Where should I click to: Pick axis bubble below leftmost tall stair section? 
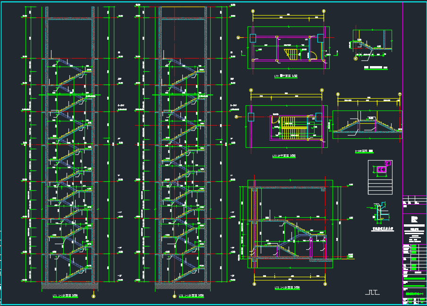(x=94, y=296)
